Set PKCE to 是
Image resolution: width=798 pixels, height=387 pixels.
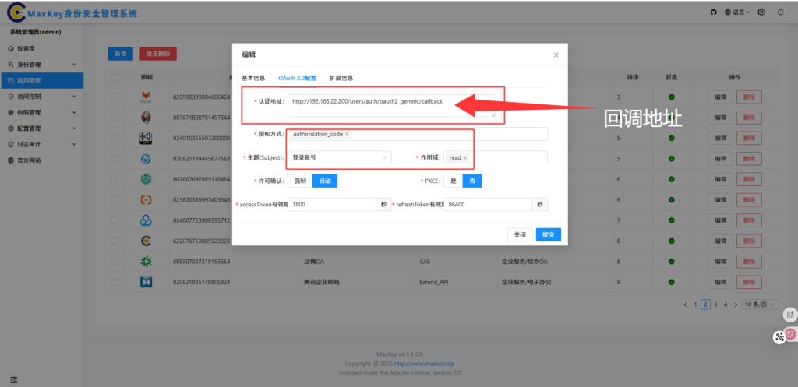[x=454, y=181]
